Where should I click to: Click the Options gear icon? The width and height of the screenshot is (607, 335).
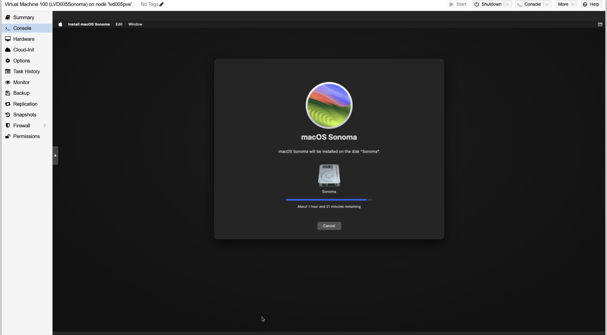8,61
